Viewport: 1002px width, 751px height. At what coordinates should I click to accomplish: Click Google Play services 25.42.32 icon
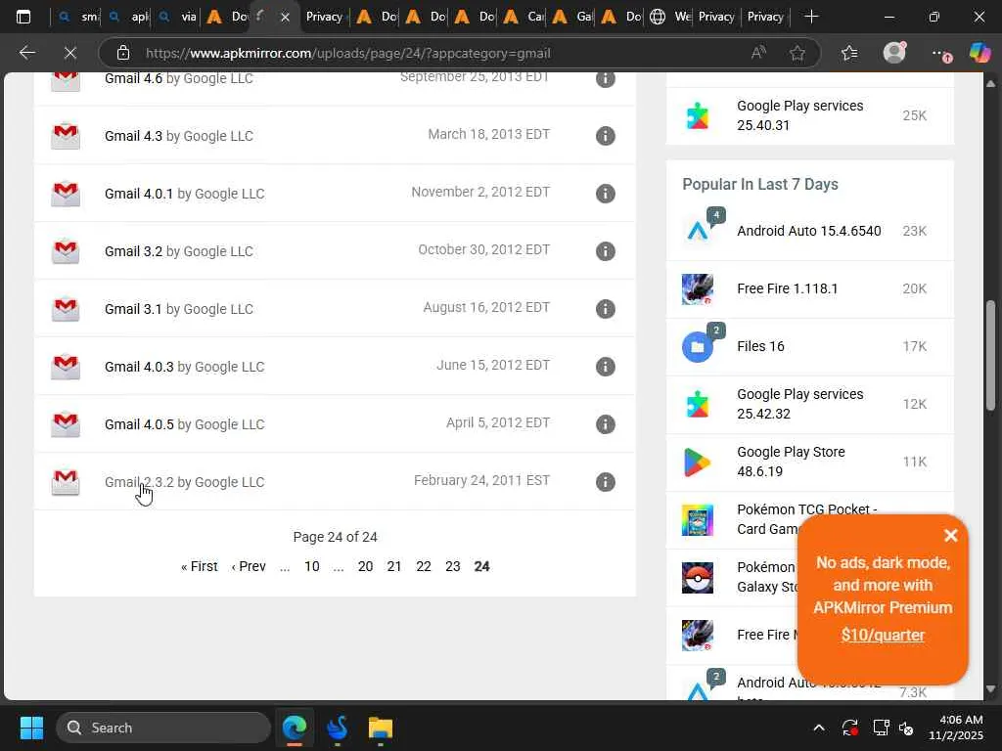(698, 404)
